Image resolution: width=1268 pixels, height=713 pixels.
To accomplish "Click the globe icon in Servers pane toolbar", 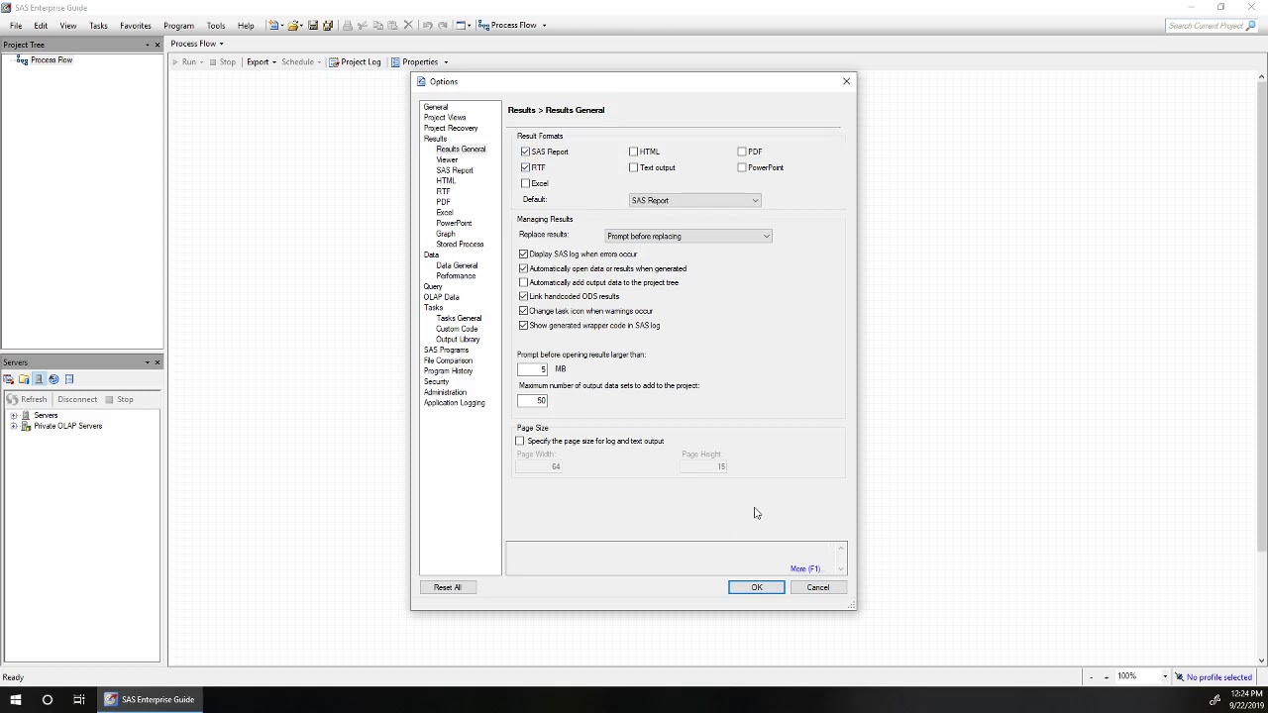I will click(53, 379).
